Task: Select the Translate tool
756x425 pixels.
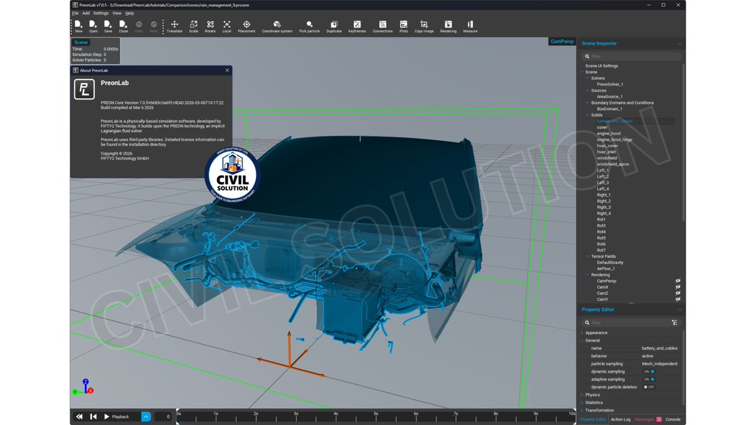Action: point(175,26)
